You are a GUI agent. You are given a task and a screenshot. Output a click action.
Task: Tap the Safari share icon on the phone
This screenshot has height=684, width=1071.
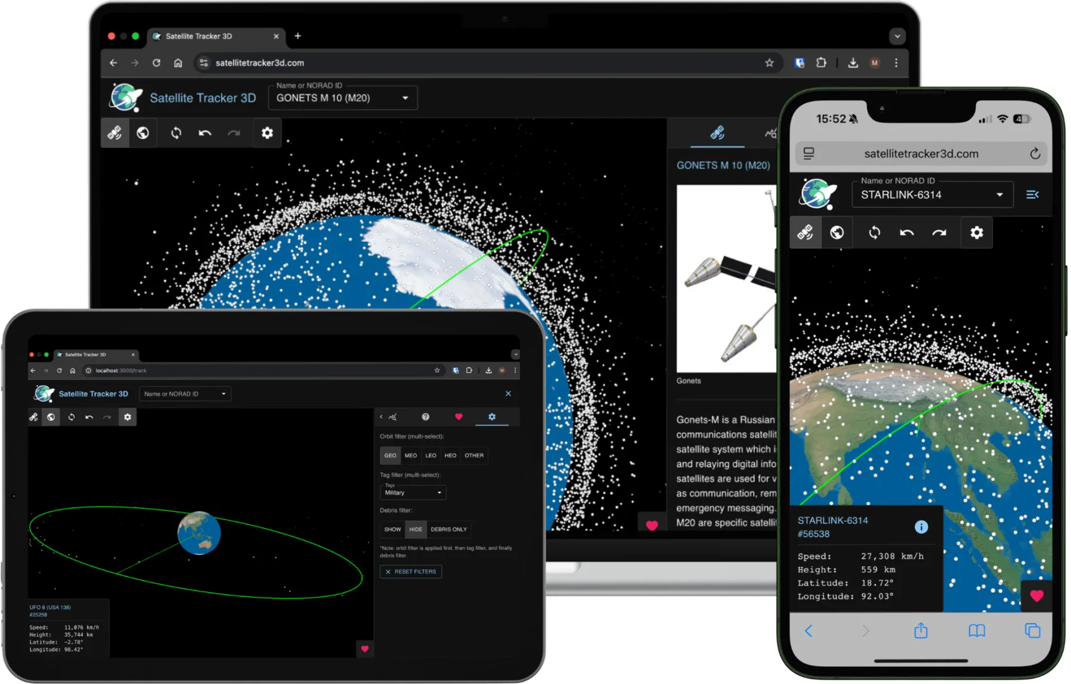(920, 631)
